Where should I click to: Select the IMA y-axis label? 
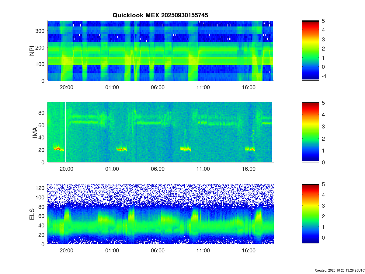point(35,132)
